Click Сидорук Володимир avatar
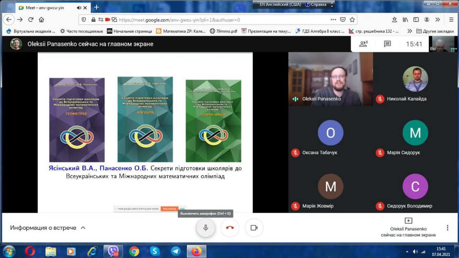459x258 pixels. pos(415,186)
